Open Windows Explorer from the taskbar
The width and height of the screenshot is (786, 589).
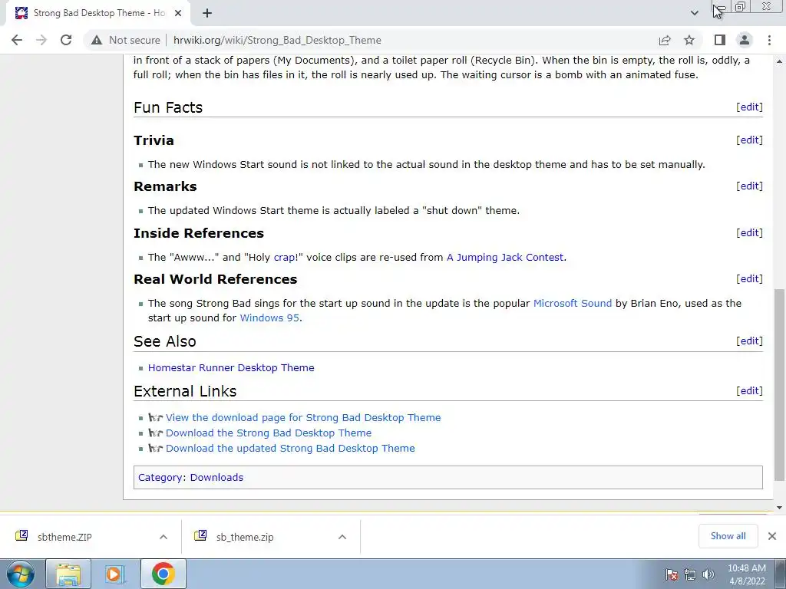tap(68, 574)
